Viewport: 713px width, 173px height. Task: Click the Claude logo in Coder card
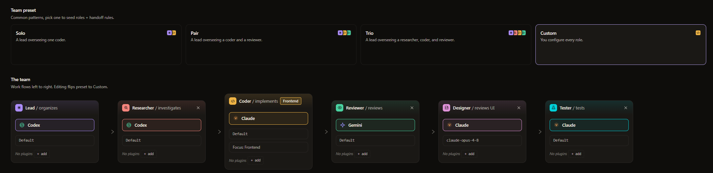click(236, 118)
